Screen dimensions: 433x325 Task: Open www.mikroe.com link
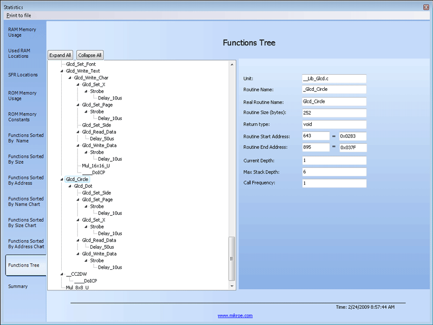coord(235,316)
